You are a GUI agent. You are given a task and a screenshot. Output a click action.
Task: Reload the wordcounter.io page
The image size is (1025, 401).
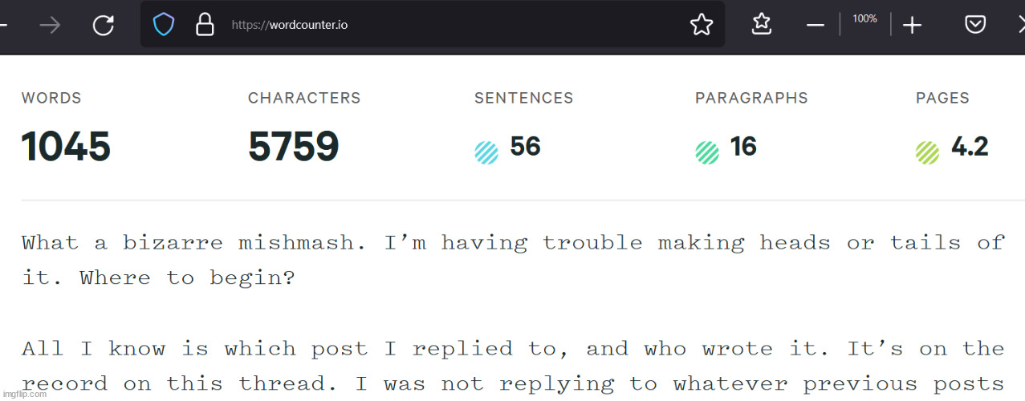point(103,25)
